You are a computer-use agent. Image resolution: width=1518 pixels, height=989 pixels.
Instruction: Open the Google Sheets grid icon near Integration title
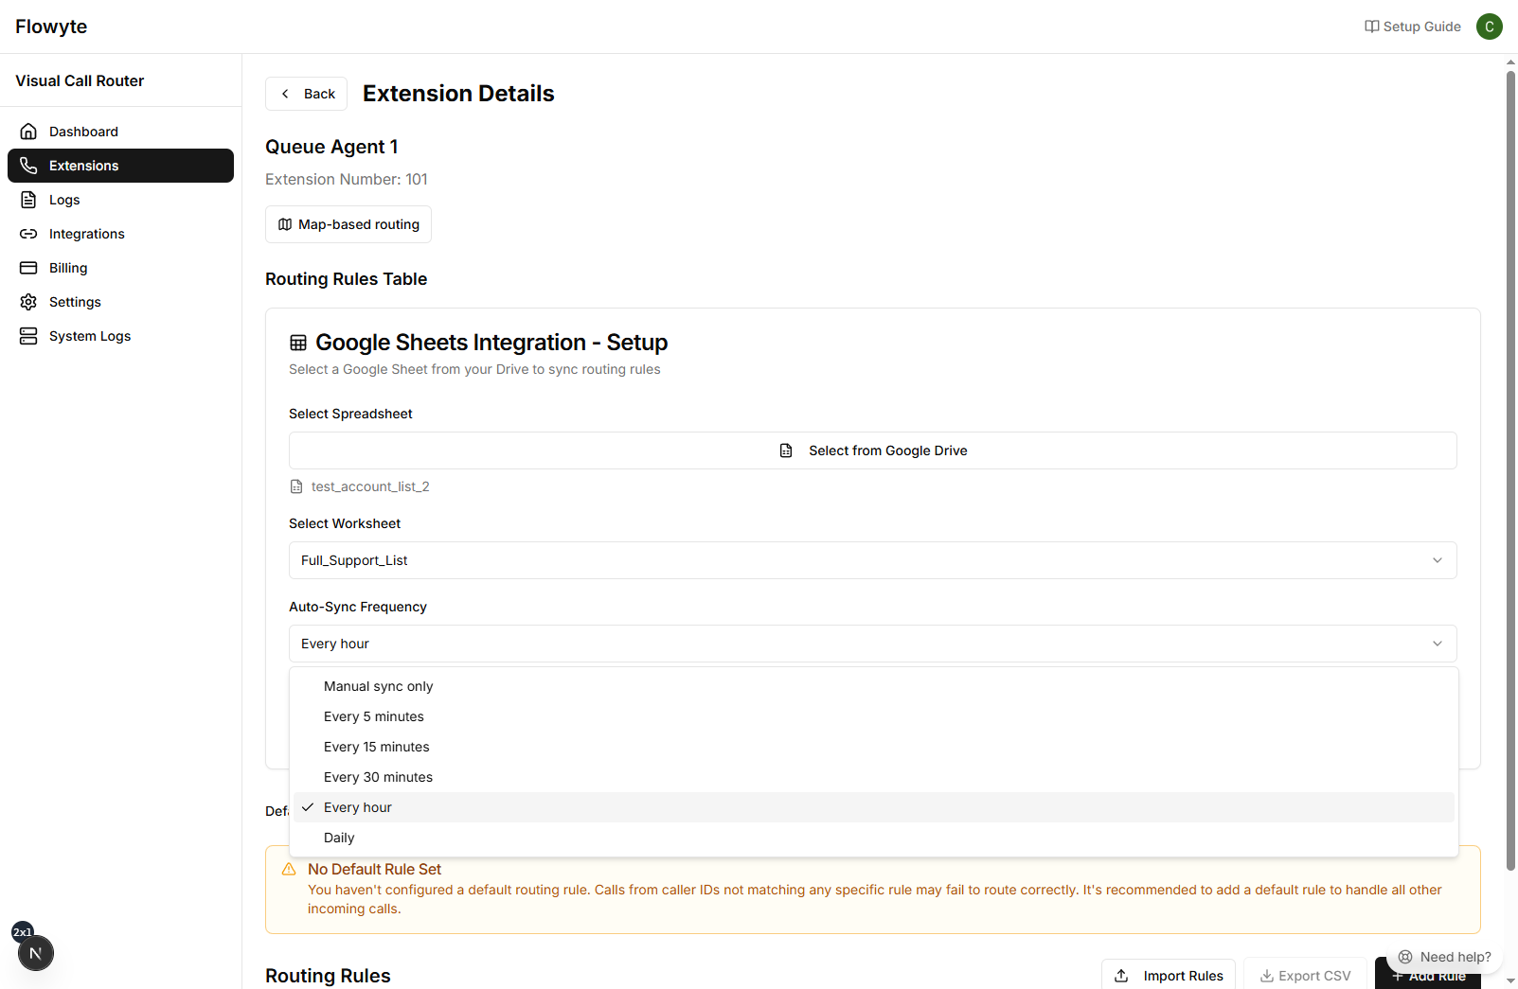(298, 342)
